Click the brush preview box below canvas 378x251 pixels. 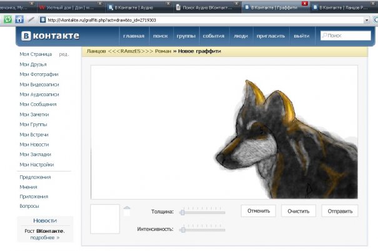[105, 219]
